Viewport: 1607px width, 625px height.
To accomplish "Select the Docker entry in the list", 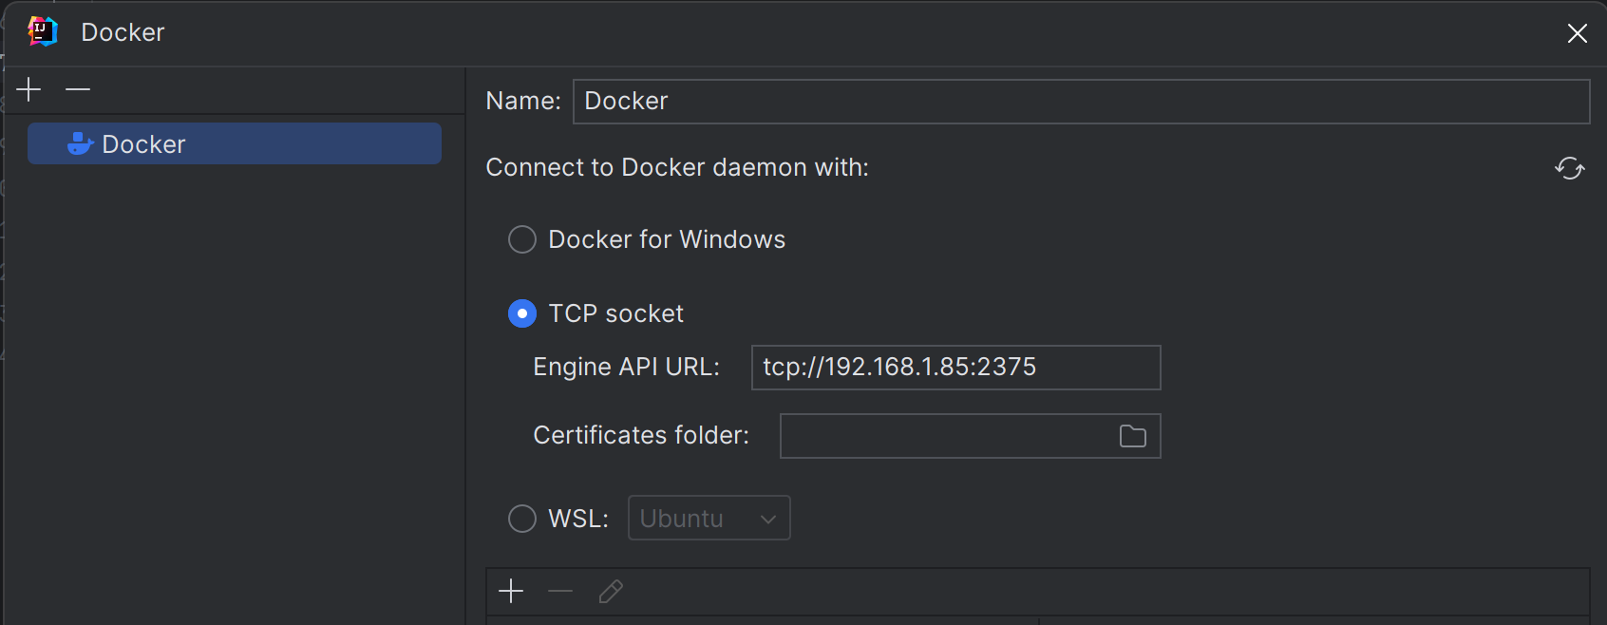I will 235,143.
